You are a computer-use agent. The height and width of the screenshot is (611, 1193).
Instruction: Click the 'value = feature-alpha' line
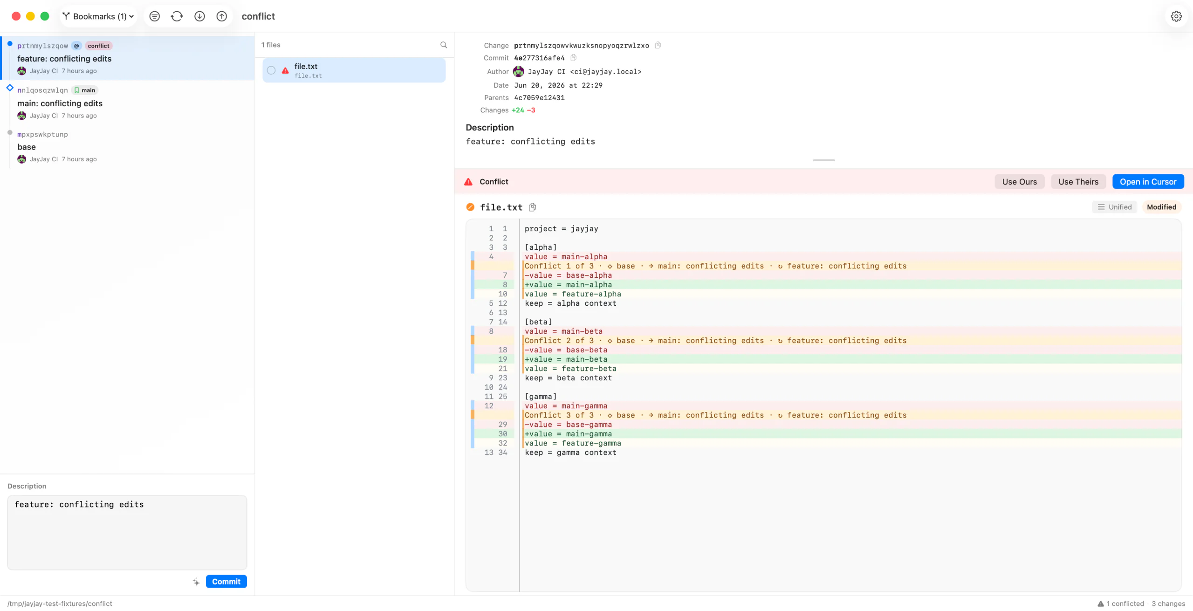coord(851,294)
